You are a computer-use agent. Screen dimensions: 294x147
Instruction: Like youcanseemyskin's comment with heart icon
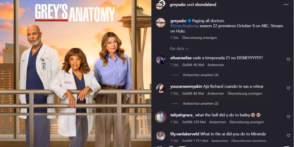pos(288,88)
